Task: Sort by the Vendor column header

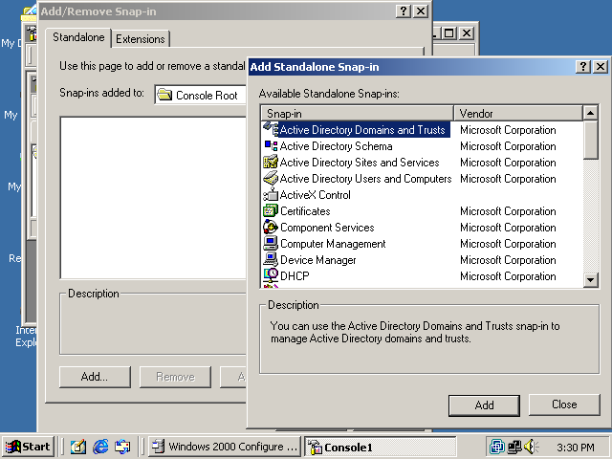Action: [x=518, y=114]
